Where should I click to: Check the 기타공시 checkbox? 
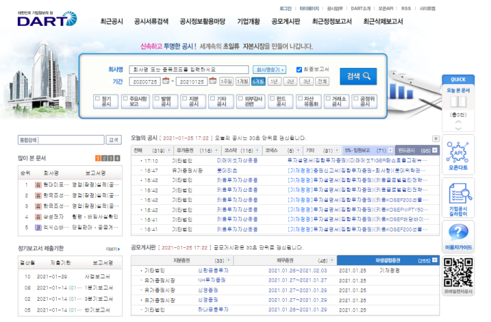(x=213, y=99)
